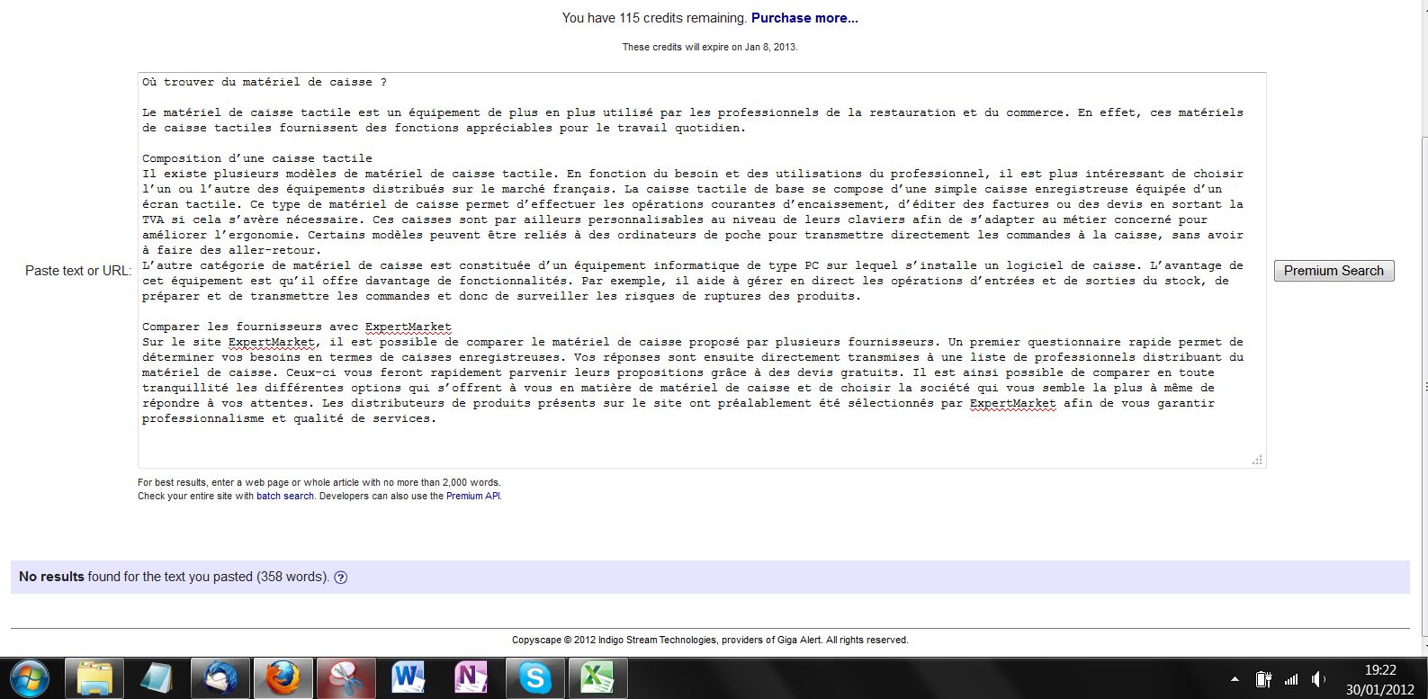Screen dimensions: 1428x699
Task: Open the Snipping Tool from taskbar
Action: tap(346, 677)
